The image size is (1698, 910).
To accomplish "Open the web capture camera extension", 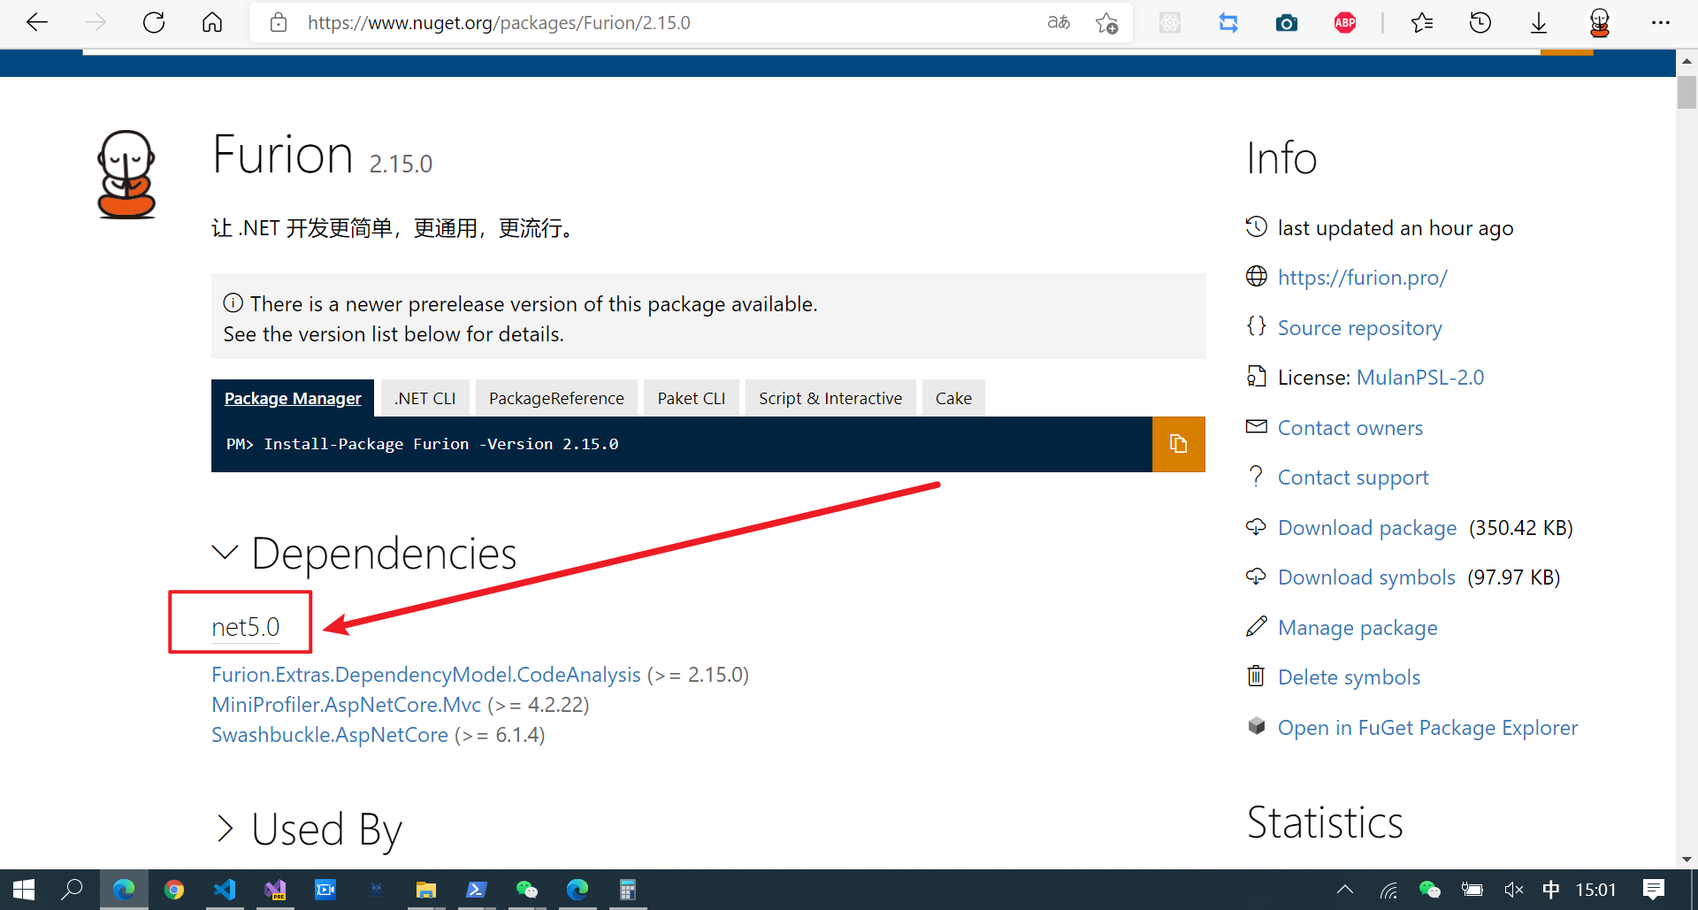I will (1287, 23).
